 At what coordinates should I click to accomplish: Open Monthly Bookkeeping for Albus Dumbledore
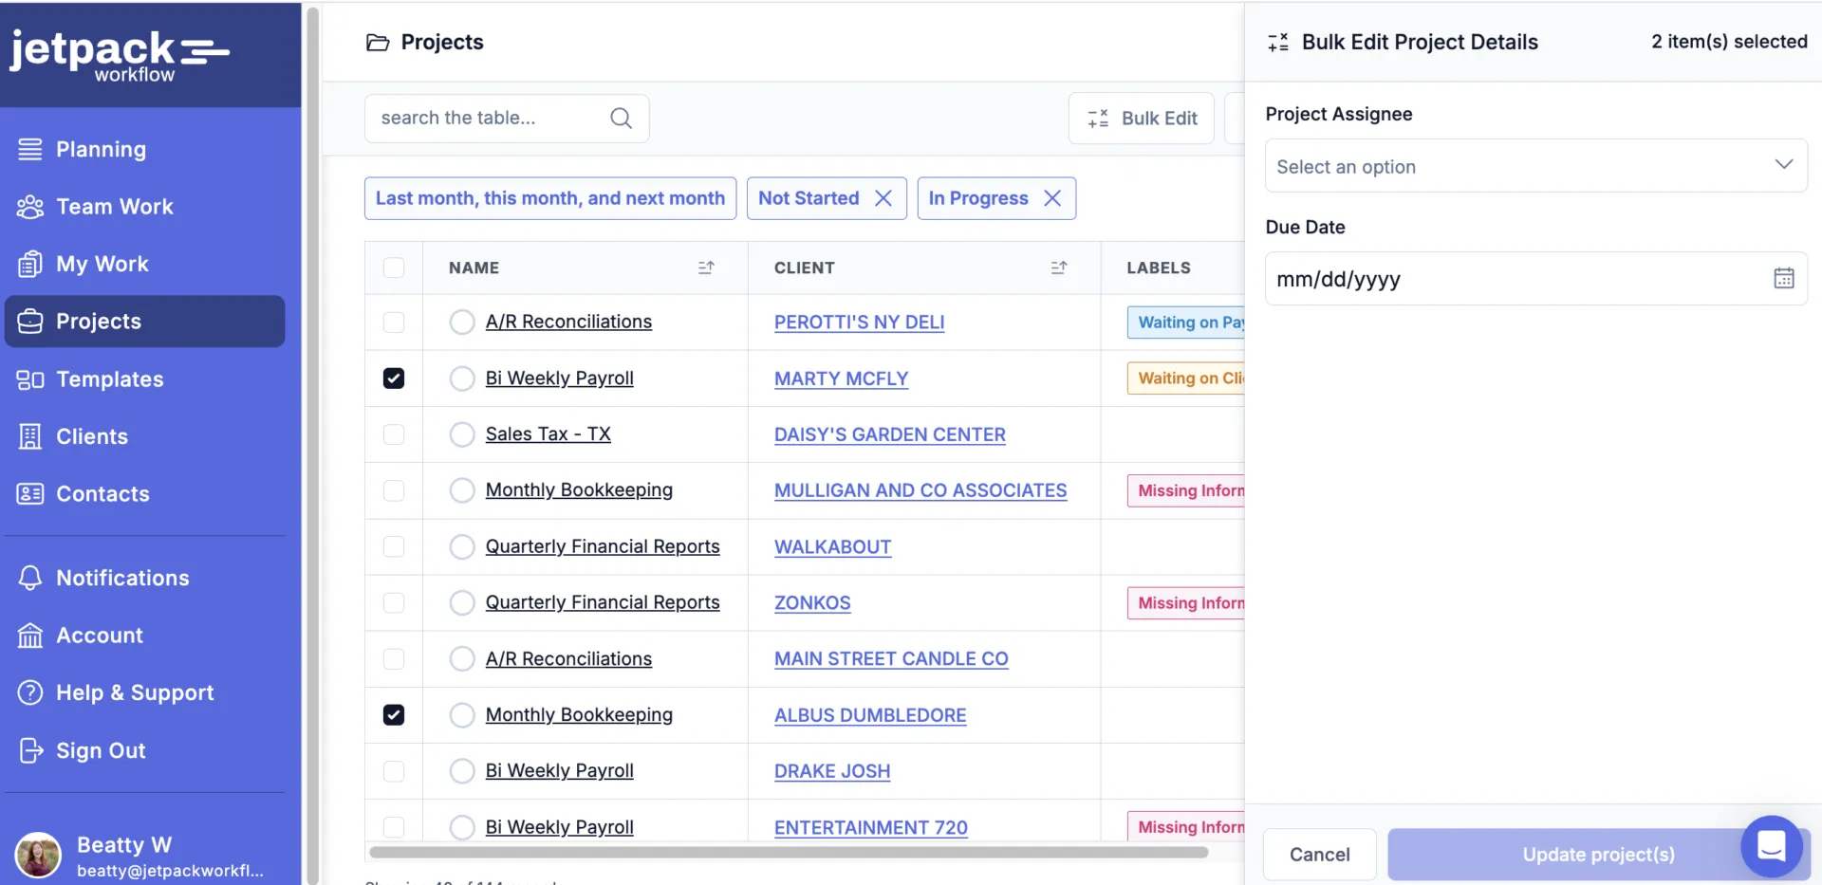click(579, 714)
